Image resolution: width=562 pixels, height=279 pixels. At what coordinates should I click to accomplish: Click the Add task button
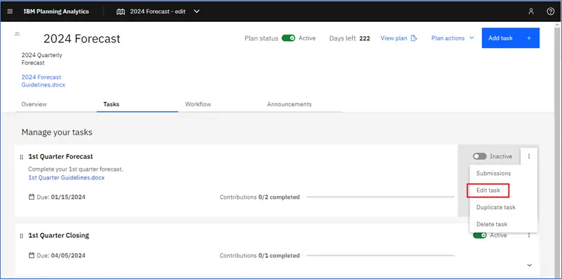511,38
